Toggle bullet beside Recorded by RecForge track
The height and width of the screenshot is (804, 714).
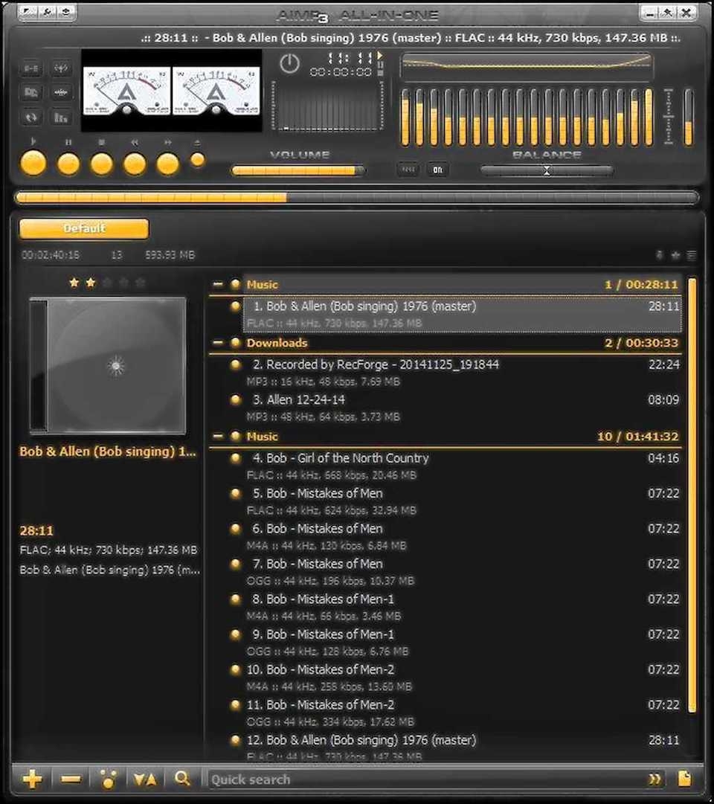pos(236,364)
